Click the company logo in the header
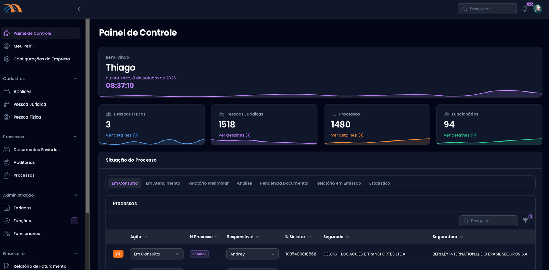549x270 pixels. (13, 9)
